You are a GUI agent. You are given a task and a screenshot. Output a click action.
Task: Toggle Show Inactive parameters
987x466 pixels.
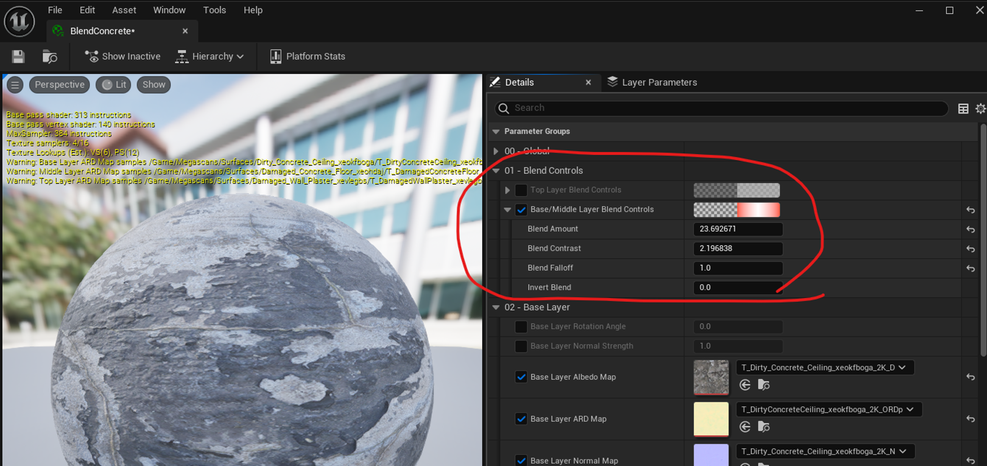point(122,56)
